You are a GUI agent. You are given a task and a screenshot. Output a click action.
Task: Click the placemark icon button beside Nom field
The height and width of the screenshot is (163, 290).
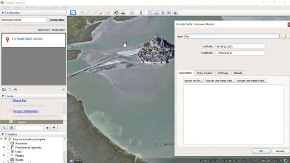(x=285, y=36)
